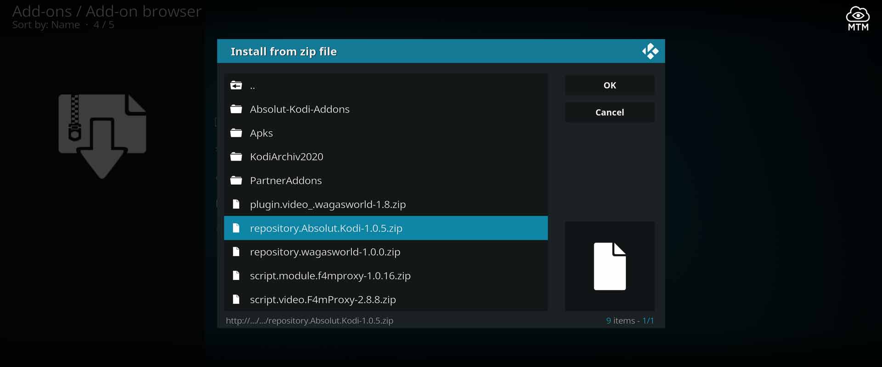Confirm selection with the OK button
The height and width of the screenshot is (367, 882).
(x=610, y=85)
